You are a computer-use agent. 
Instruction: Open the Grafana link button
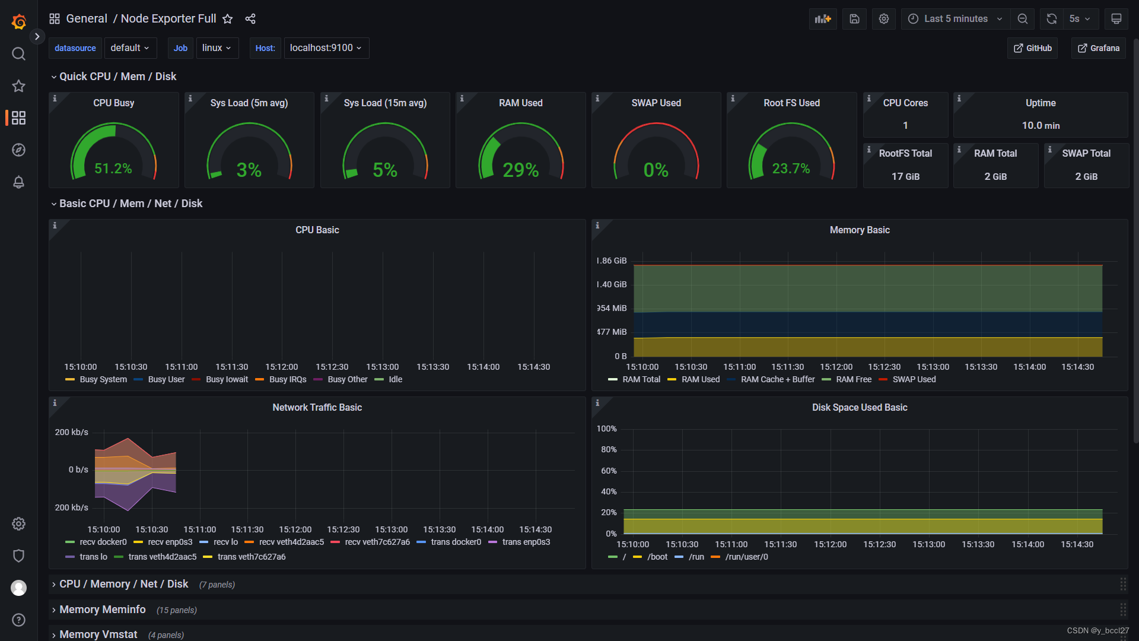(1099, 48)
